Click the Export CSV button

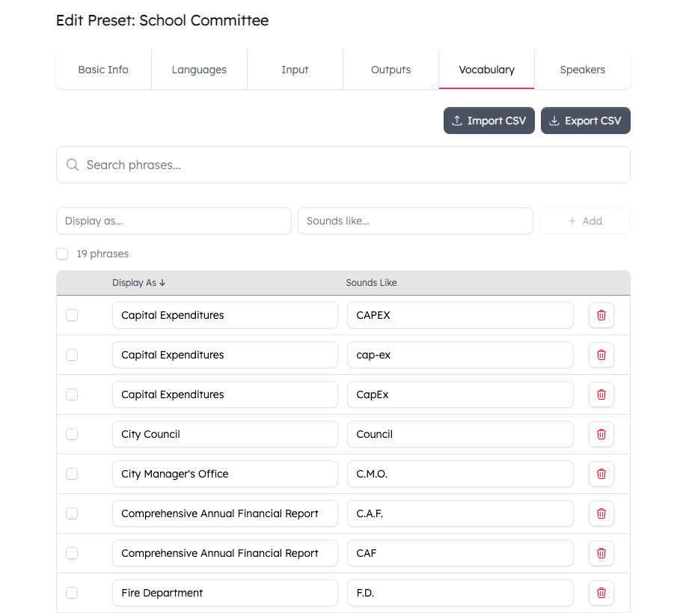[x=586, y=121]
